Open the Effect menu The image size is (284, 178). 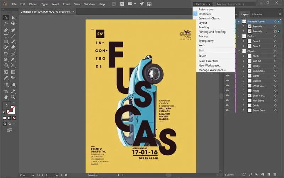click(66, 4)
